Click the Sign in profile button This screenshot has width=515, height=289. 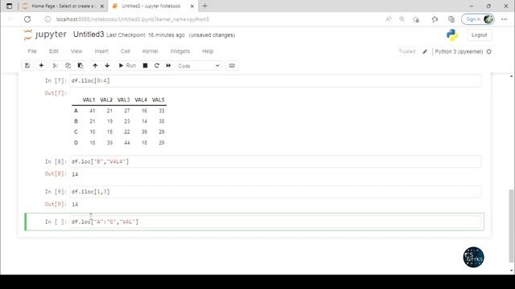478,19
